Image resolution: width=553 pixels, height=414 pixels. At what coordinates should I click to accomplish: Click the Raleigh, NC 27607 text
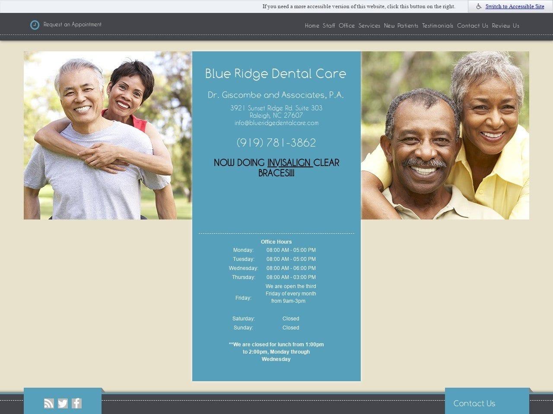(x=276, y=116)
